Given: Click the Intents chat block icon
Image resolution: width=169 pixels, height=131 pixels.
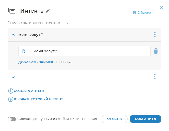Looking at the screenshot, I should (12, 11).
